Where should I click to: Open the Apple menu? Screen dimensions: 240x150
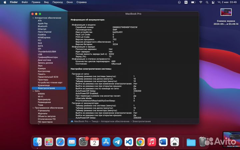(x=5, y=2)
